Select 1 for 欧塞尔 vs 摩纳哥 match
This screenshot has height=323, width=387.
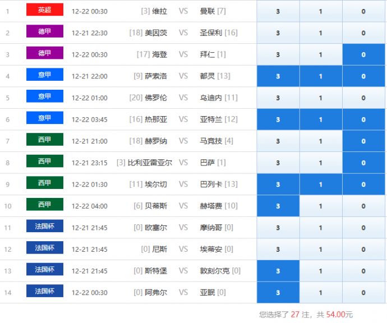click(x=321, y=228)
